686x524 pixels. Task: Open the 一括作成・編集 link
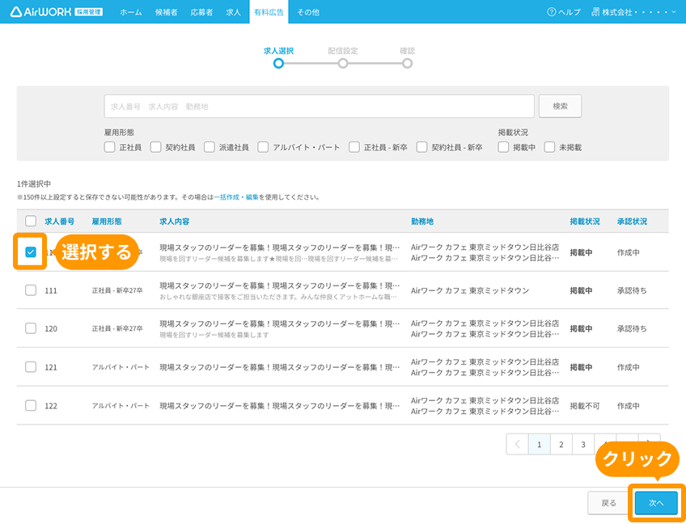click(x=236, y=197)
